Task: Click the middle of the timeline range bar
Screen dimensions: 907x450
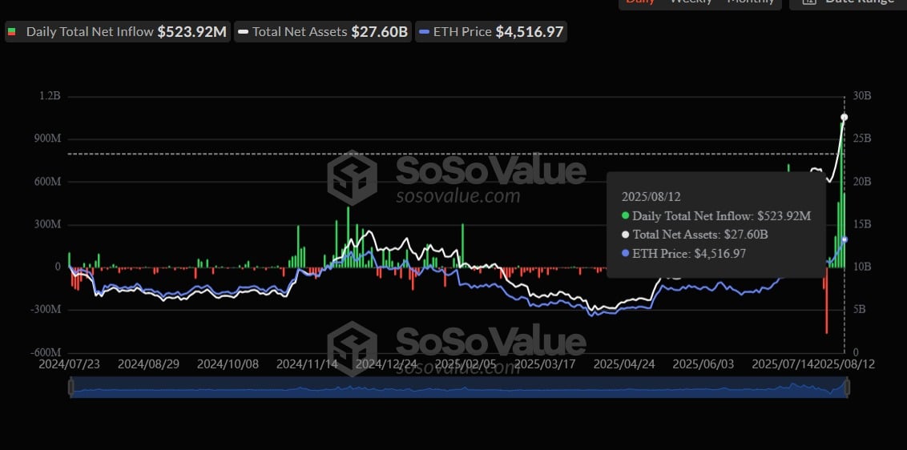Action: click(457, 388)
